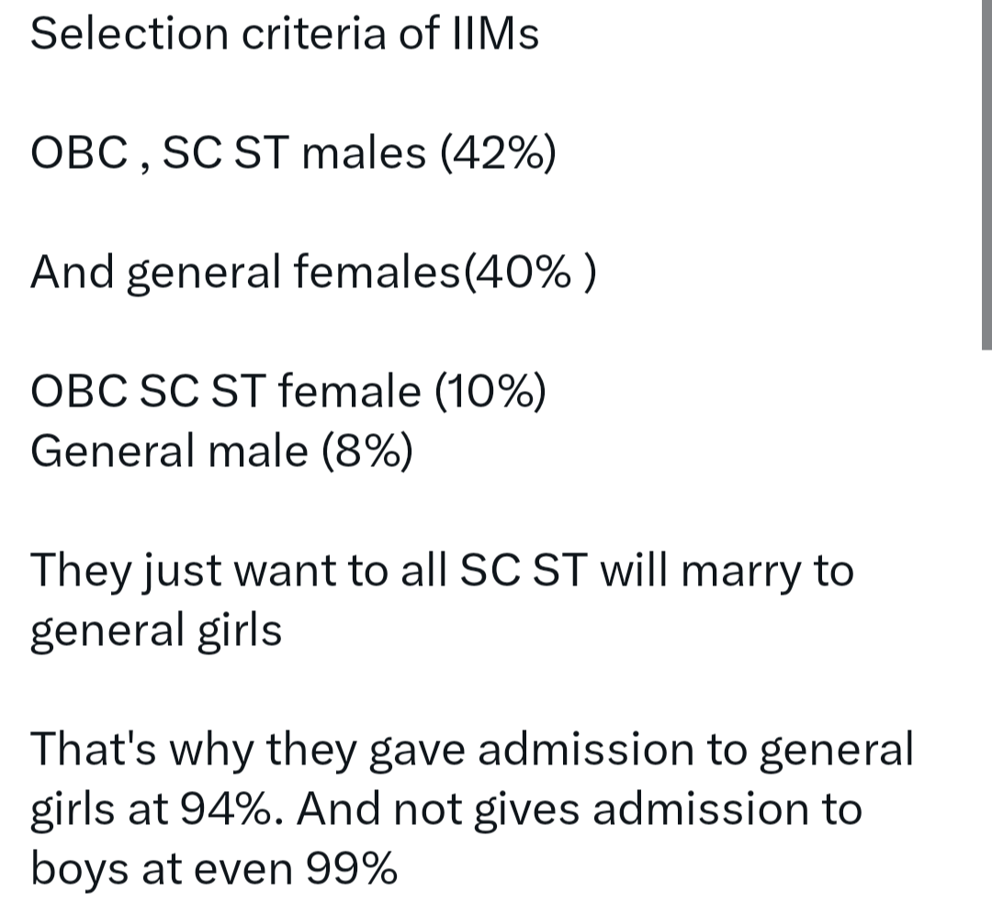Click the vertical scrollbar thumb on the right
Image resolution: width=992 pixels, height=903 pixels.
[986, 174]
